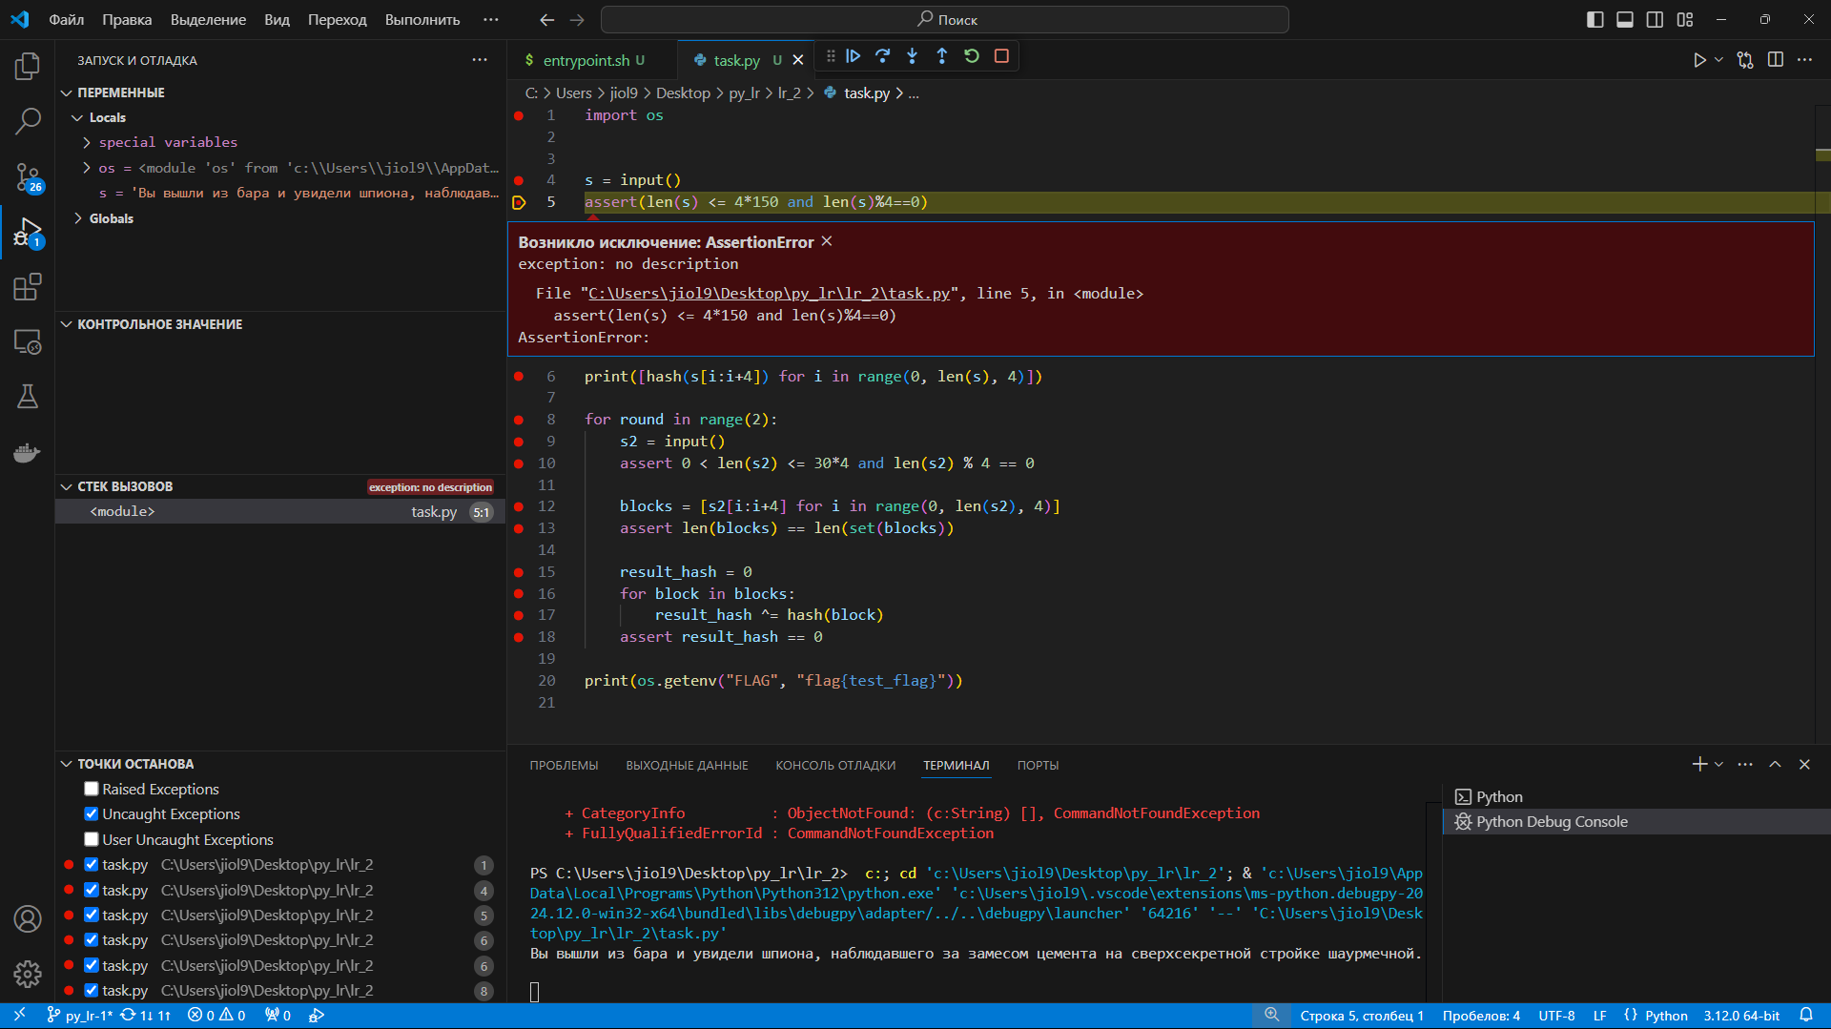Maximize the terminal panel size
The width and height of the screenshot is (1831, 1029).
[1775, 765]
